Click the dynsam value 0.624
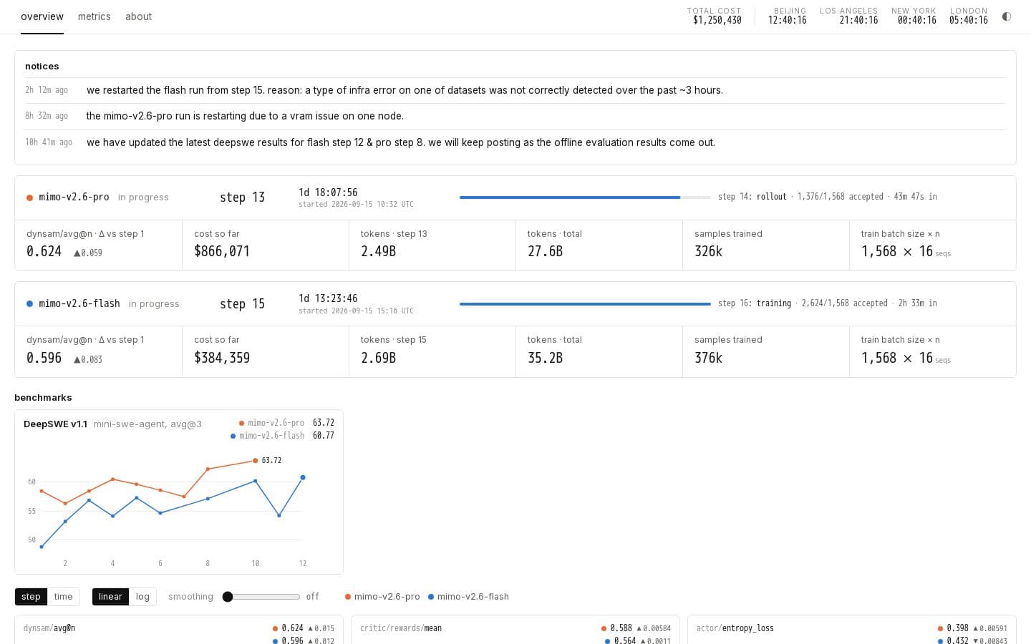This screenshot has height=644, width=1031. [44, 251]
